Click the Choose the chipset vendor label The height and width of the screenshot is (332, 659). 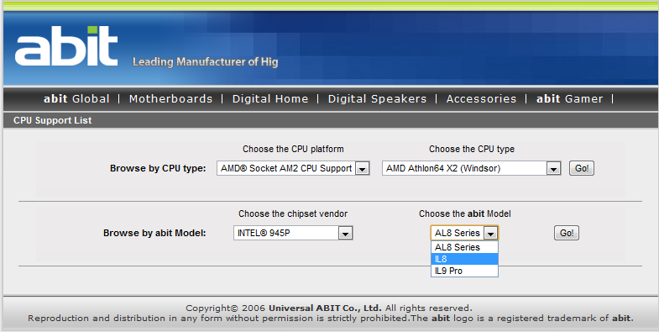(x=293, y=213)
